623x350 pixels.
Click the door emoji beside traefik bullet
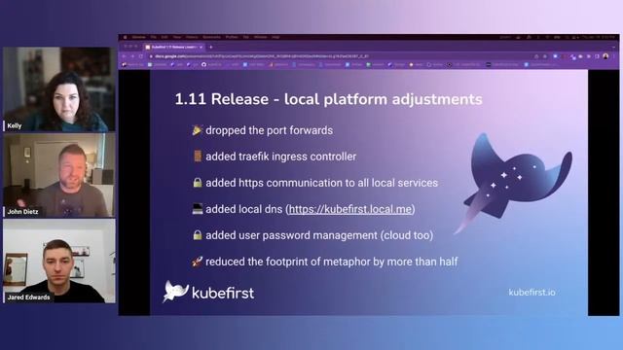click(x=198, y=157)
